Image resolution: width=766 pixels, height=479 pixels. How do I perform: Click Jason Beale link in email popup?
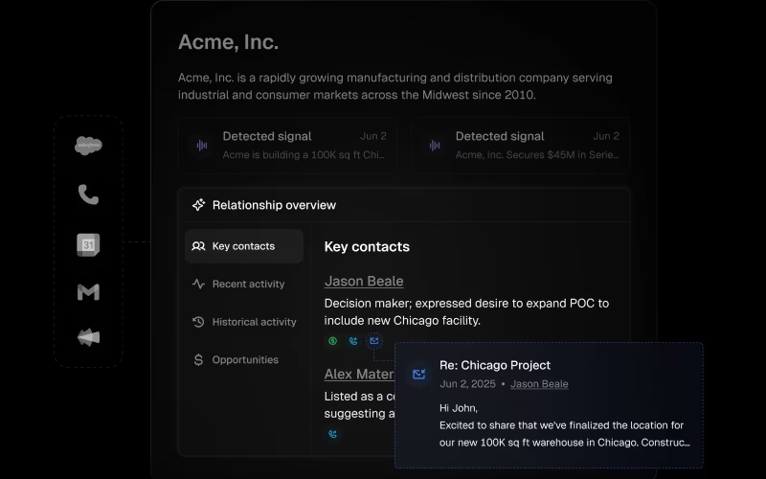coord(539,384)
